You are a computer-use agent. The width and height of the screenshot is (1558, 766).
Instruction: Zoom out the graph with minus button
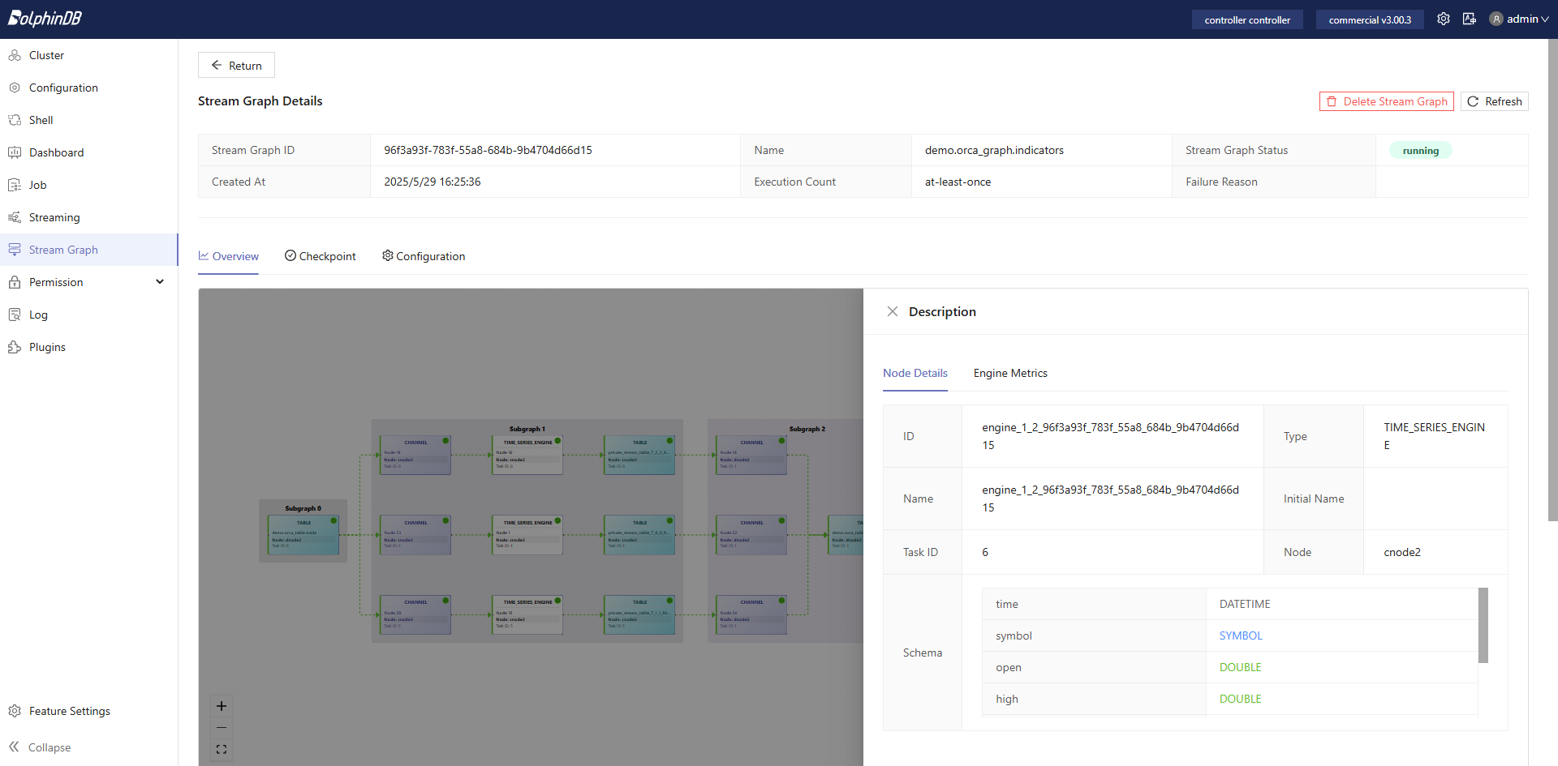222,728
